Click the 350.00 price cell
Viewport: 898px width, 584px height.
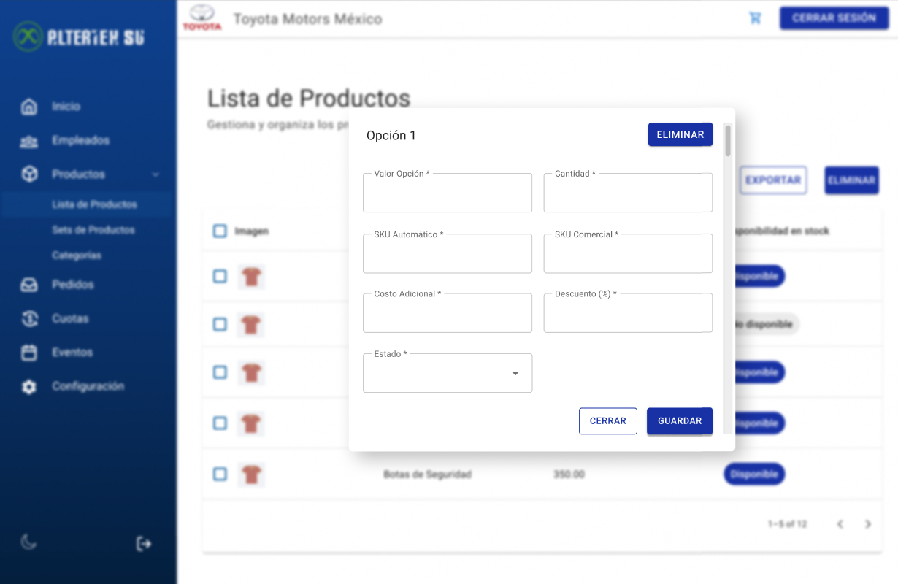[569, 474]
